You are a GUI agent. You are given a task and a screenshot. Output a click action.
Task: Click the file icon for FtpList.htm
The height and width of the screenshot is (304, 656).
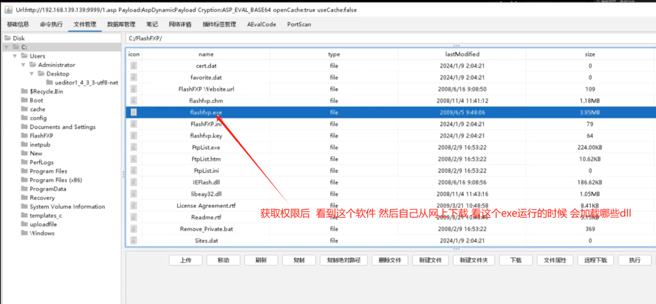(x=134, y=159)
